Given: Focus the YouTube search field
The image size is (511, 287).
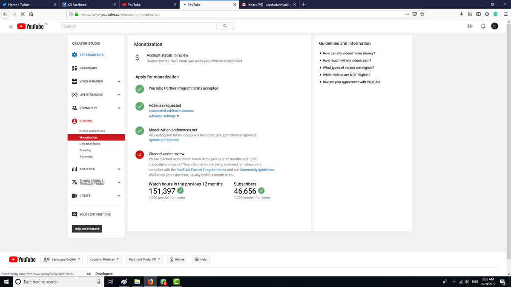Looking at the screenshot, I should [139, 26].
